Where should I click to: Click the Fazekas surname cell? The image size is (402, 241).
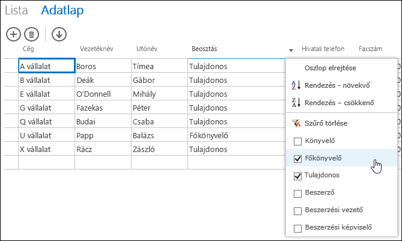[103, 107]
